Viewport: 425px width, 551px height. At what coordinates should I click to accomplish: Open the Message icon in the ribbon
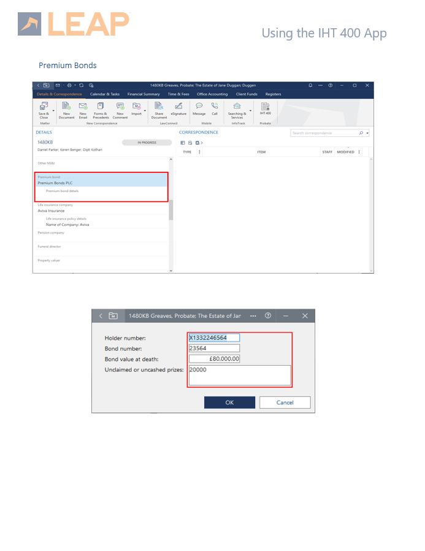pos(199,107)
